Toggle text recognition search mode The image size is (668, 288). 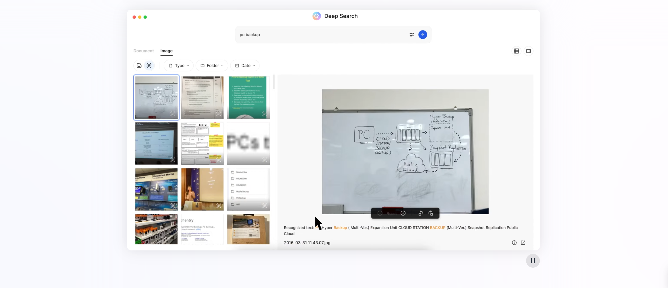tap(149, 66)
